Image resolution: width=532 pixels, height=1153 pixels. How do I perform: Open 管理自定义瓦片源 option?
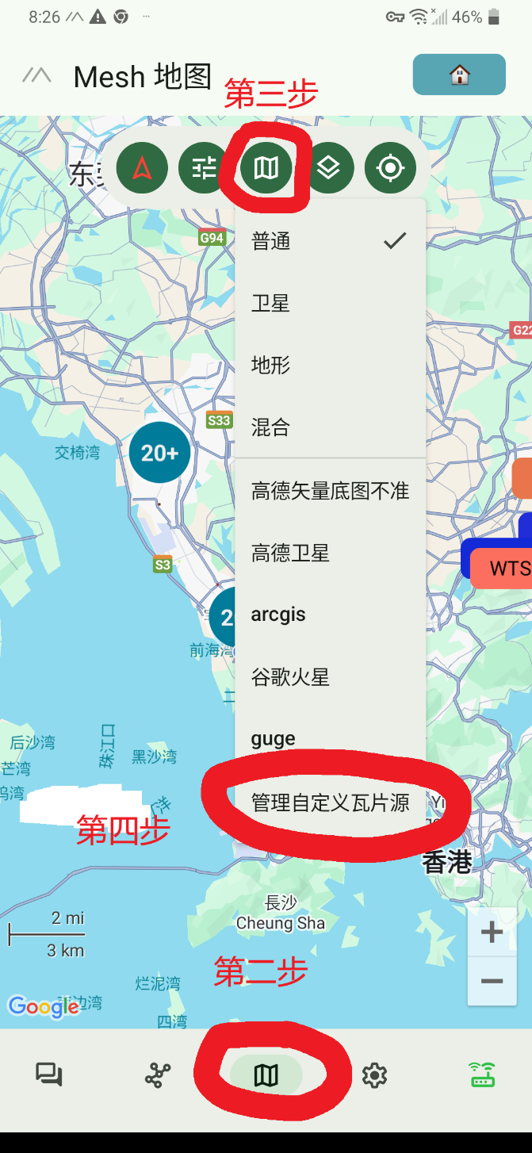pos(331,802)
